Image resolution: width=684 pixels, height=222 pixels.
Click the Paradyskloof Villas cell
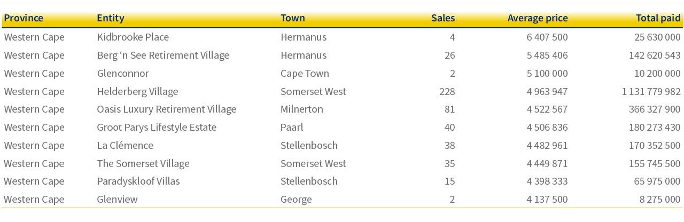coord(138,181)
